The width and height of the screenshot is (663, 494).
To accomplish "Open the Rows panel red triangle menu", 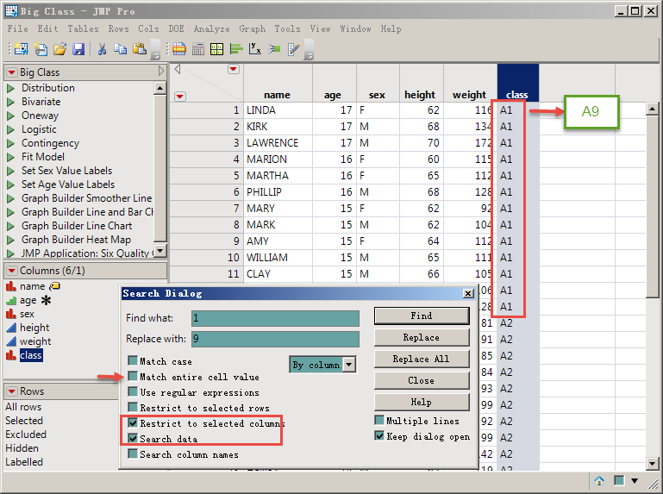I will click(x=11, y=391).
